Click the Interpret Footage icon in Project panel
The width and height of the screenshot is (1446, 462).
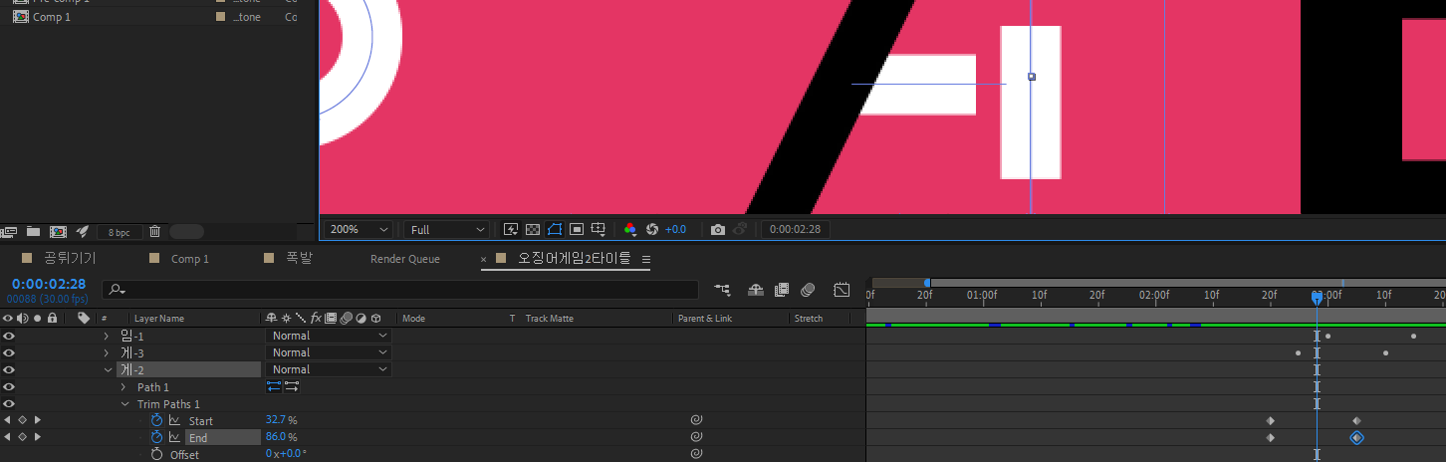[10, 232]
